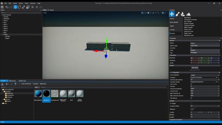Click the Save all toolbar icon
This screenshot has height=125, width=222.
coord(2,7)
